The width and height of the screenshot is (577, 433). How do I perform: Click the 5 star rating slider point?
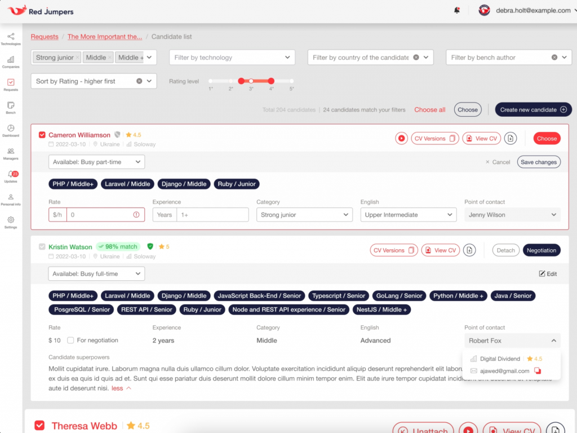(292, 81)
